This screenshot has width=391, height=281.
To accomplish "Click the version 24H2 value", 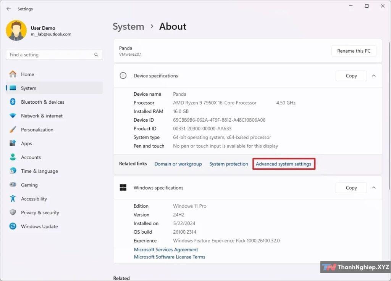I will pyautogui.click(x=179, y=215).
